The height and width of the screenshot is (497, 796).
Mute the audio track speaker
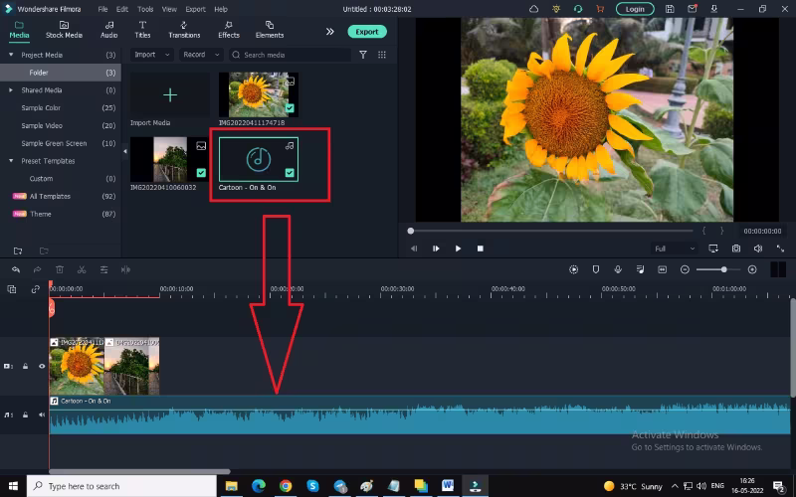pyautogui.click(x=42, y=414)
